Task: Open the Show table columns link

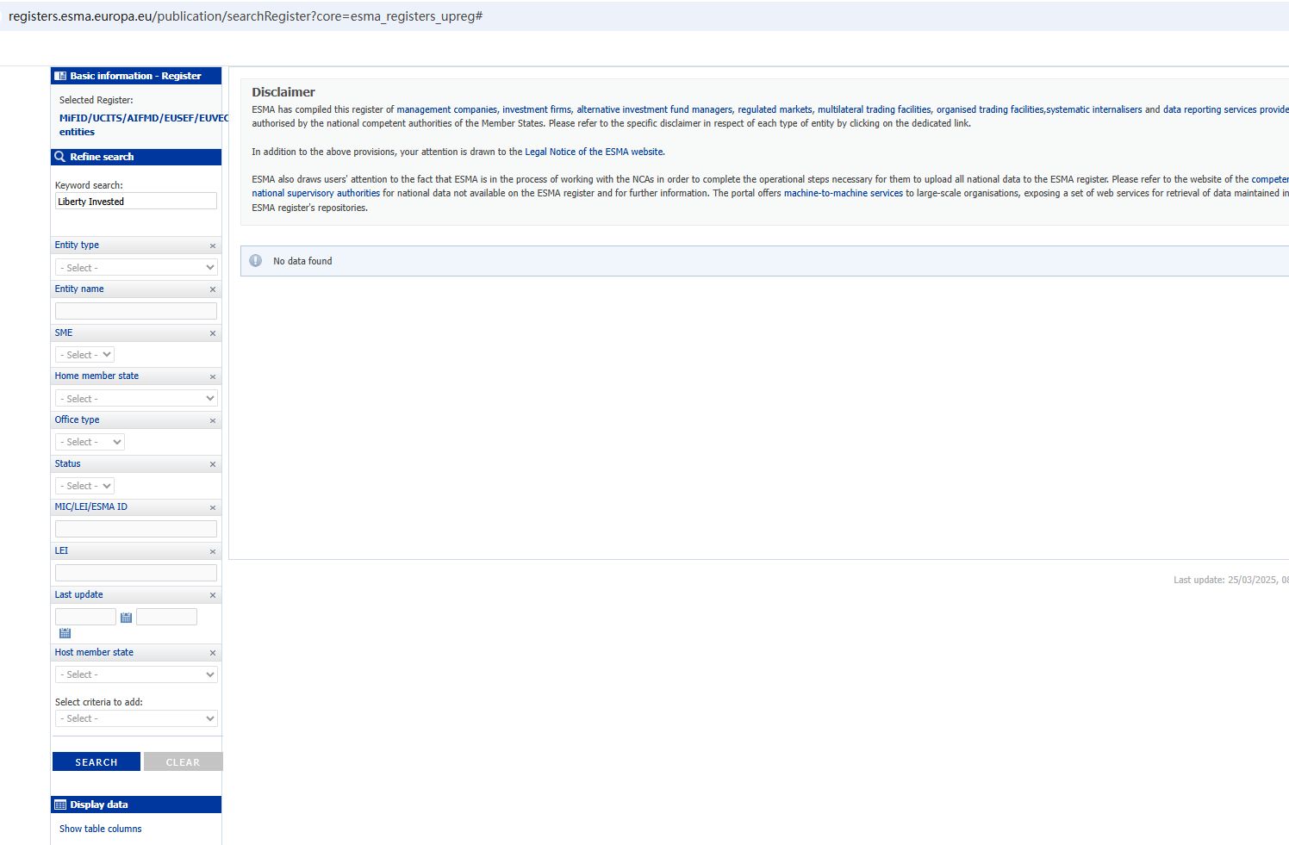Action: pyautogui.click(x=101, y=829)
